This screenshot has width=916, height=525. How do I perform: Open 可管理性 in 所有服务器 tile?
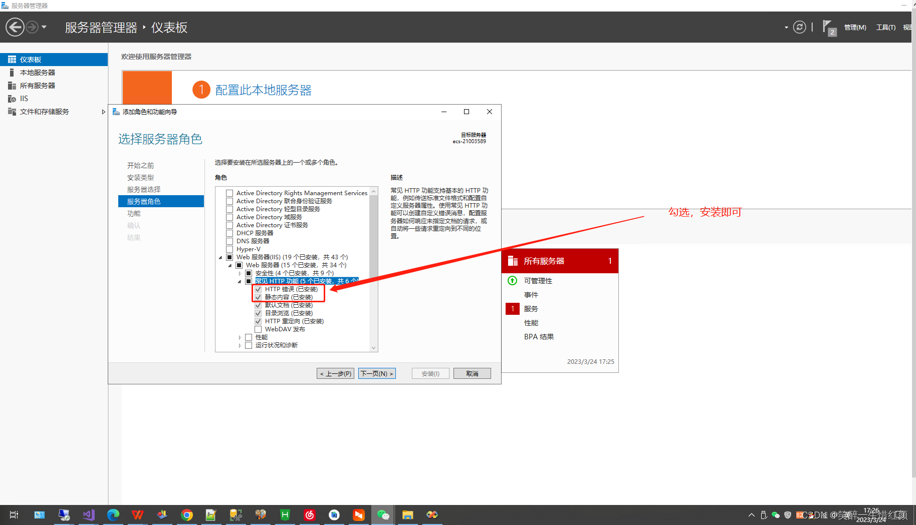point(538,281)
